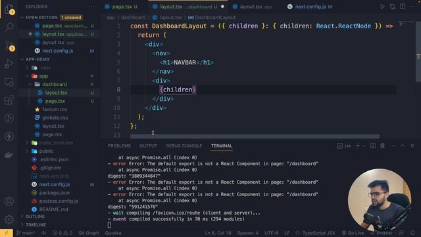Click the Ln 8, Col 18 cursor position
This screenshot has height=237, width=421.
[x=218, y=233]
